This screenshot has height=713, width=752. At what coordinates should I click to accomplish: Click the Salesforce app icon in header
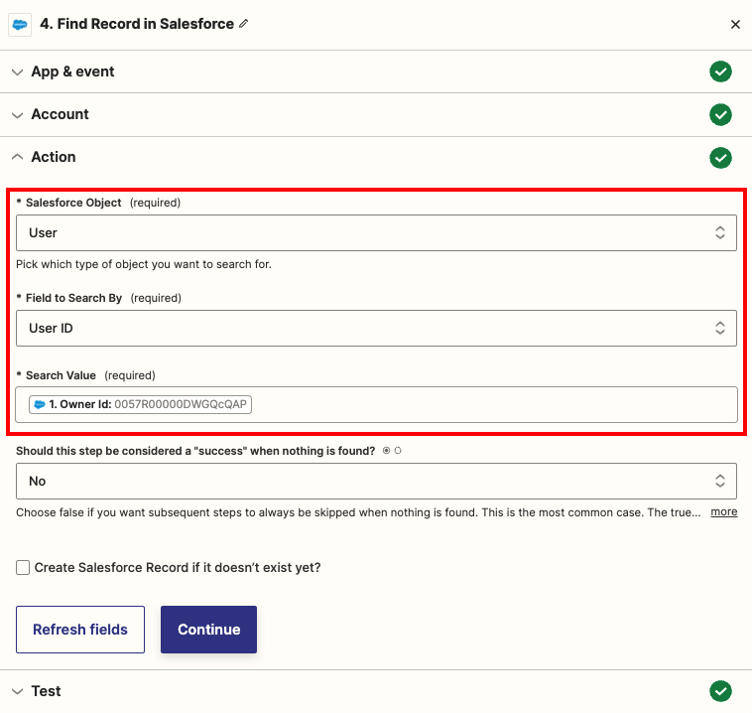click(x=20, y=25)
